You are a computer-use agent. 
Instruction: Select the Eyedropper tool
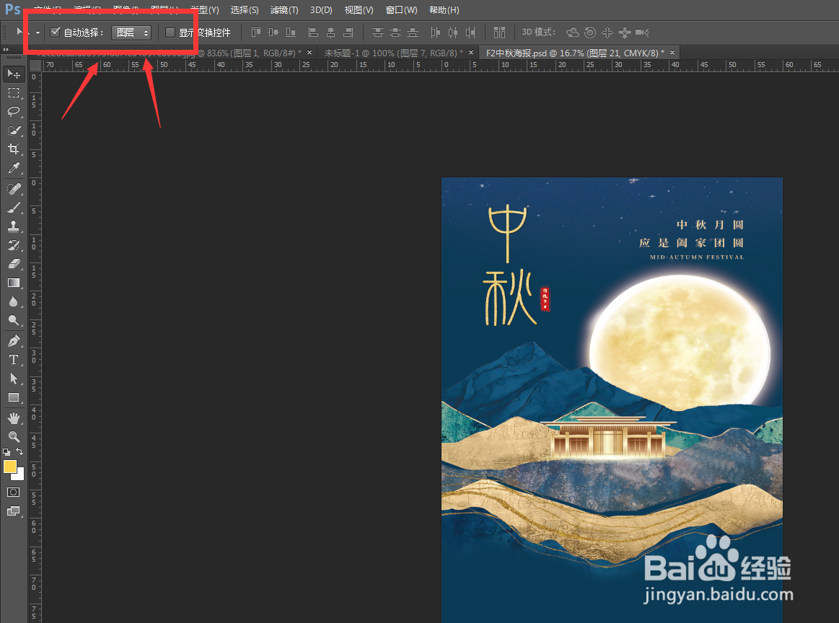(x=14, y=168)
